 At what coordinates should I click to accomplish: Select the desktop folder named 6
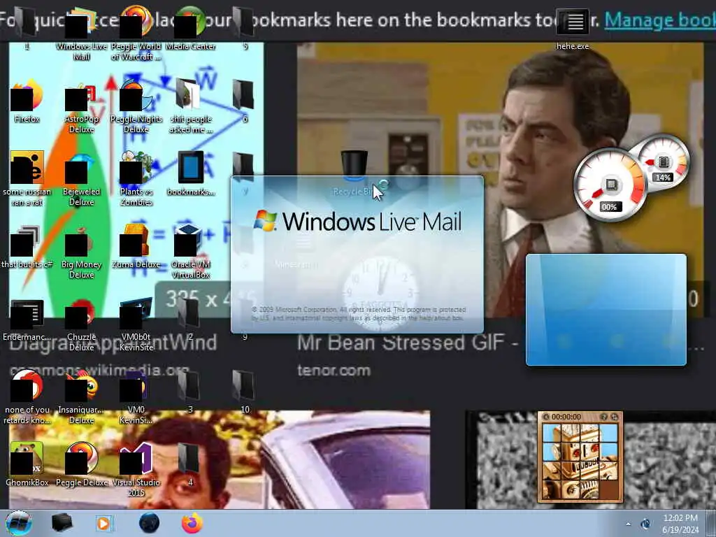244,101
